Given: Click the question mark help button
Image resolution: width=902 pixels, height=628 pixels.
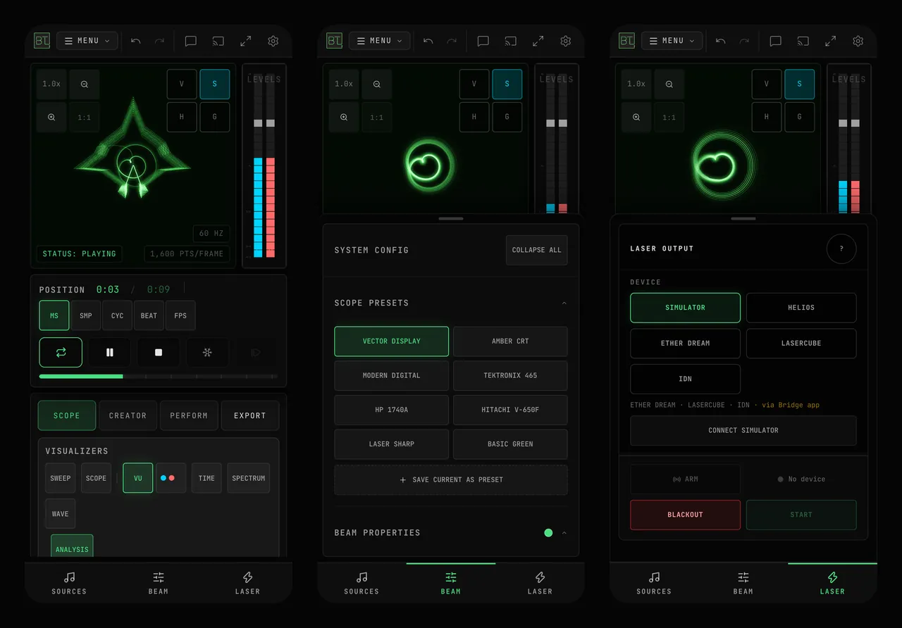Looking at the screenshot, I should [841, 249].
